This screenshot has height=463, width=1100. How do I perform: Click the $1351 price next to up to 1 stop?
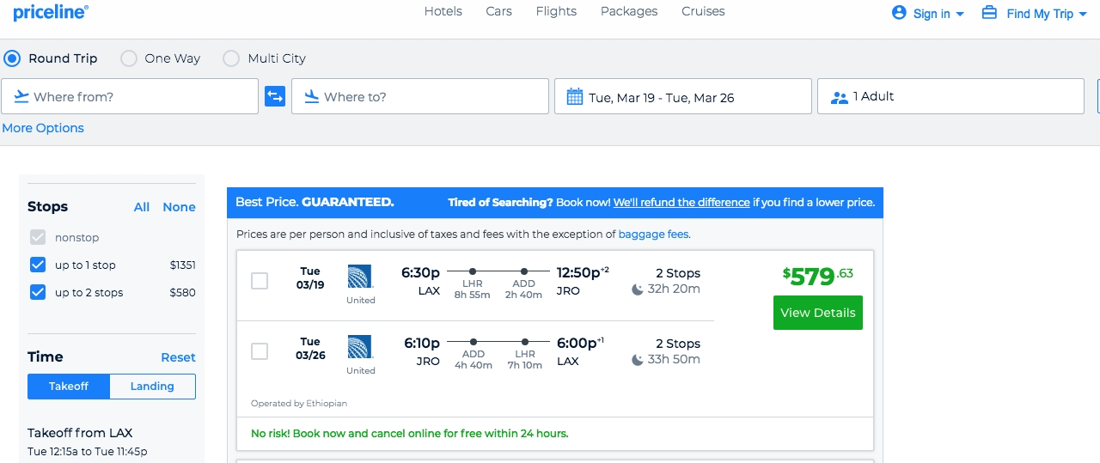[182, 265]
